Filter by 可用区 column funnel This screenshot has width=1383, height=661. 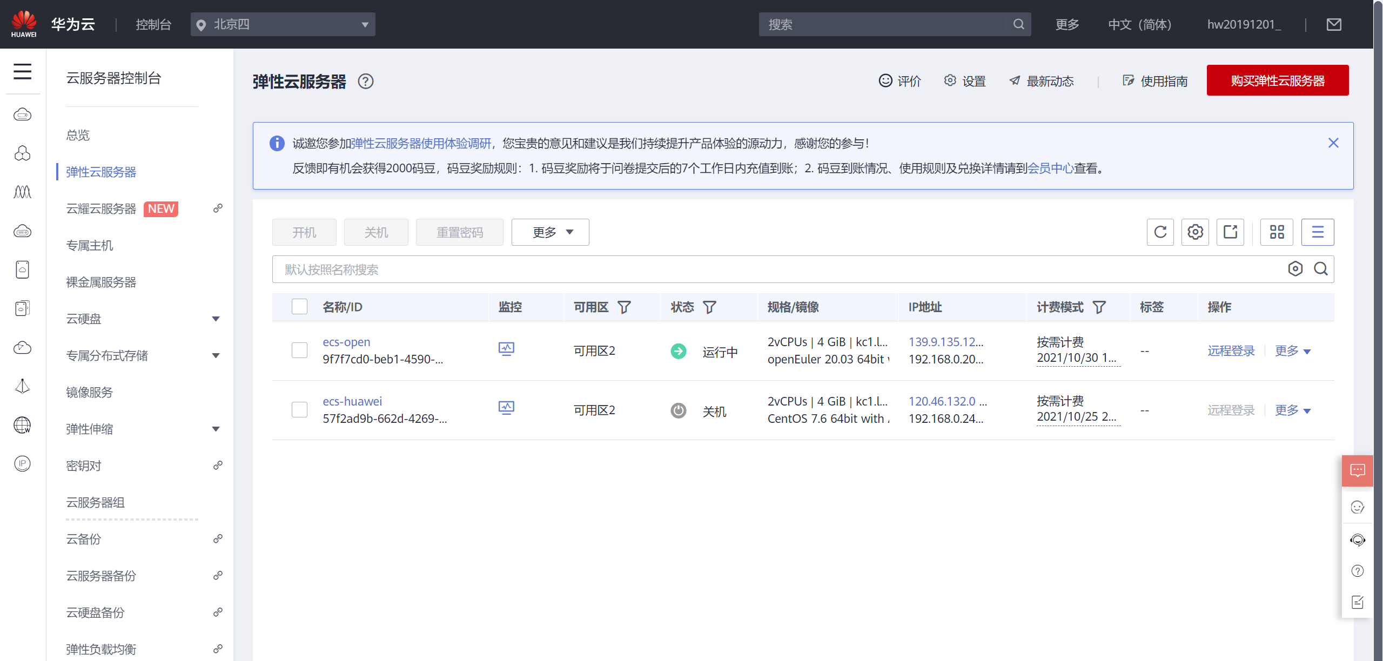[624, 307]
